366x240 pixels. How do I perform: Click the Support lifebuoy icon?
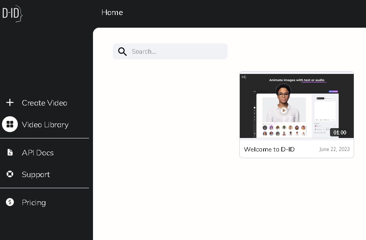pos(10,174)
